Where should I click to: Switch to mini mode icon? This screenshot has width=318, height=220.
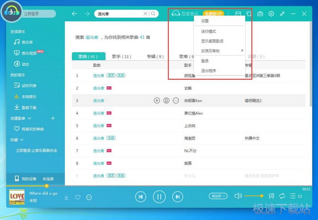282,14
